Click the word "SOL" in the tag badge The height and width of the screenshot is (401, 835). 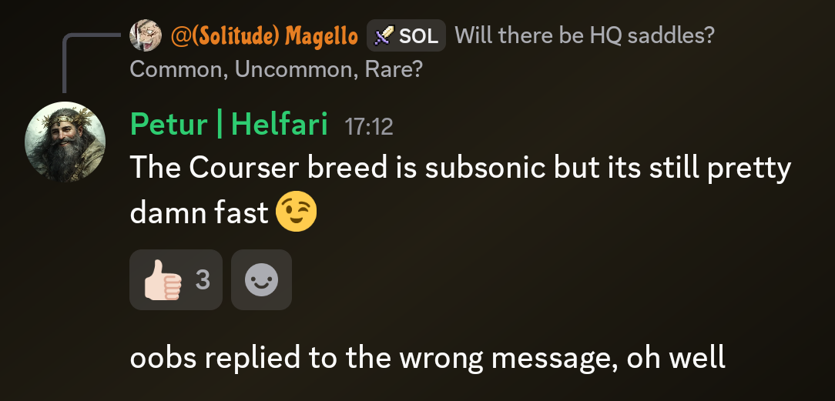[x=418, y=36]
